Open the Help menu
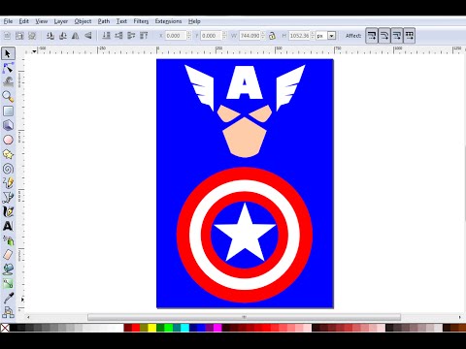 (194, 21)
